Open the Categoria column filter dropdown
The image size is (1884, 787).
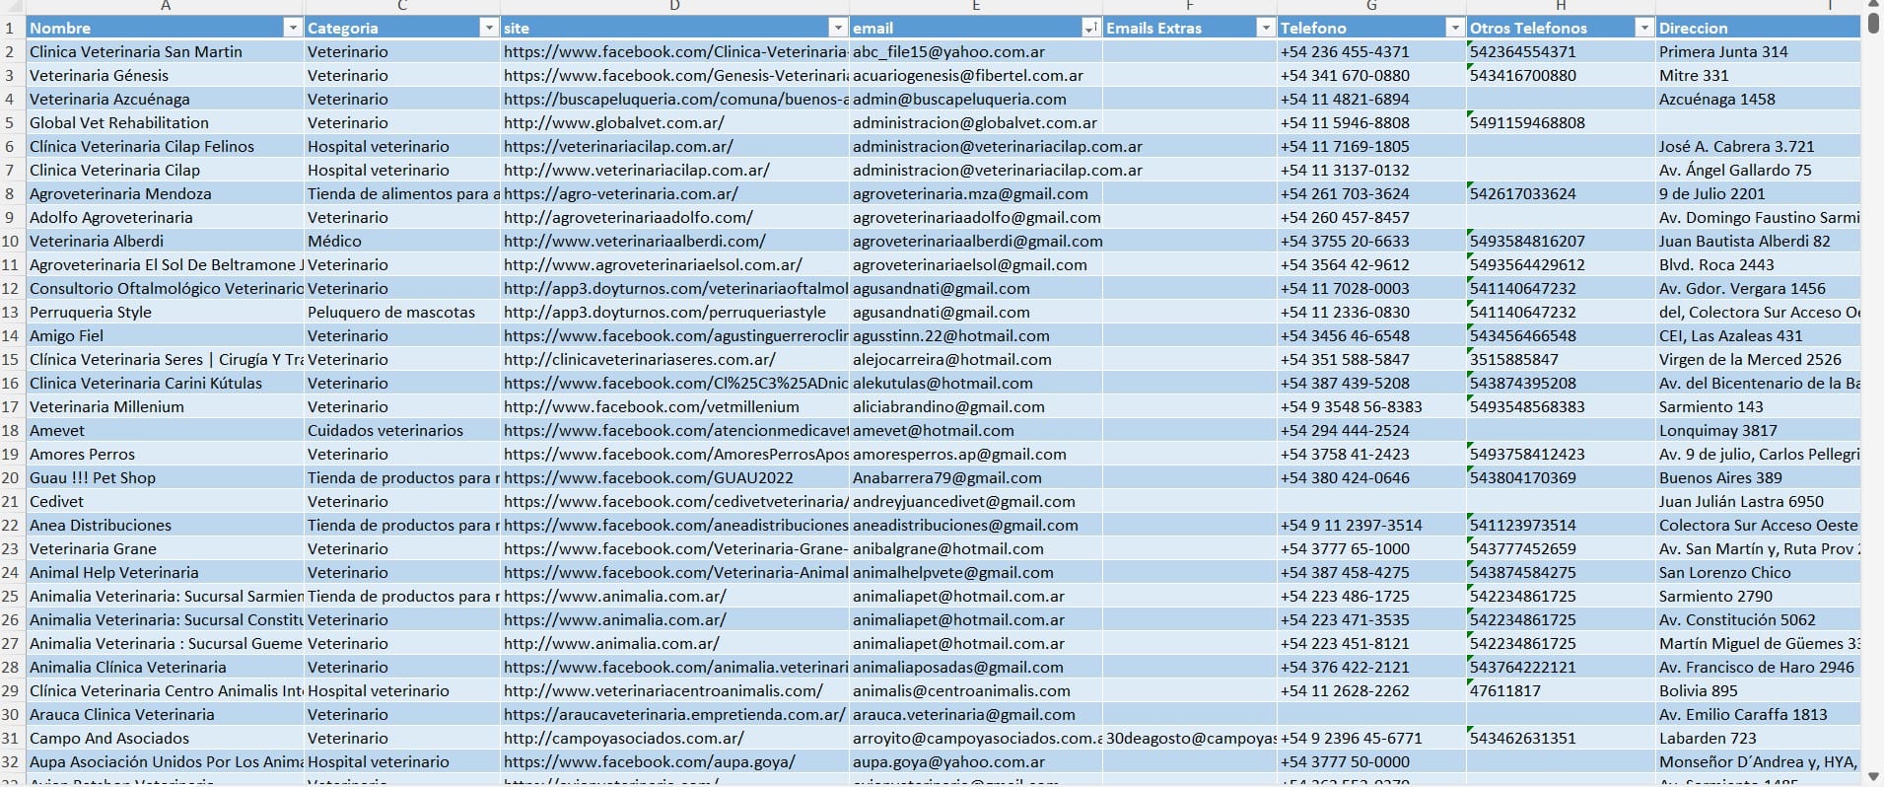tap(488, 28)
